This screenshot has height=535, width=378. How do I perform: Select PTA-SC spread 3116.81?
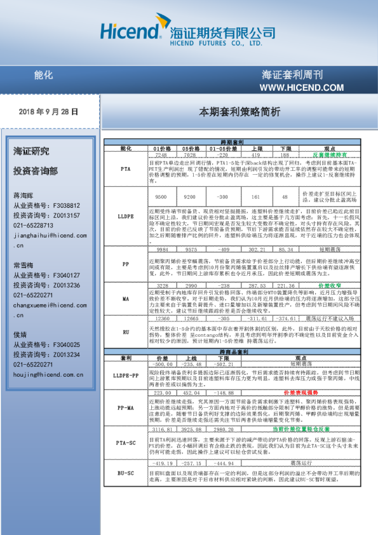[163, 430]
